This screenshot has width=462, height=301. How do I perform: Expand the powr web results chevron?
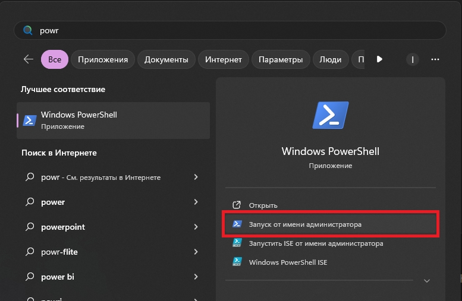(x=196, y=177)
